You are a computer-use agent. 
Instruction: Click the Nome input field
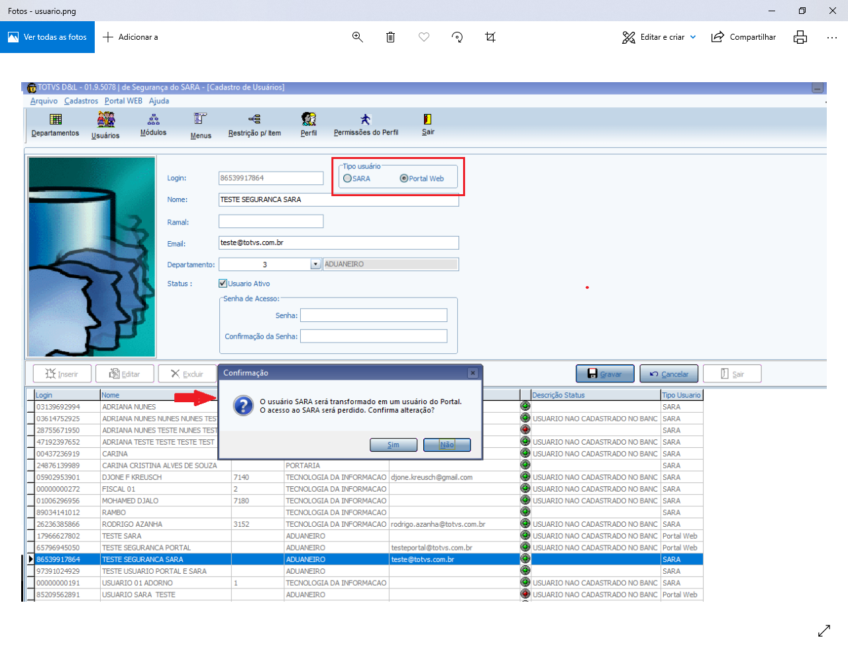pyautogui.click(x=339, y=199)
